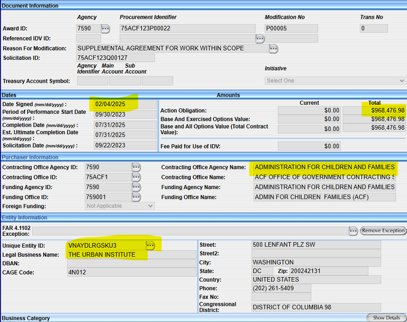
Task: Click ellipsis next to Funding Office ID
Action: 136,196
